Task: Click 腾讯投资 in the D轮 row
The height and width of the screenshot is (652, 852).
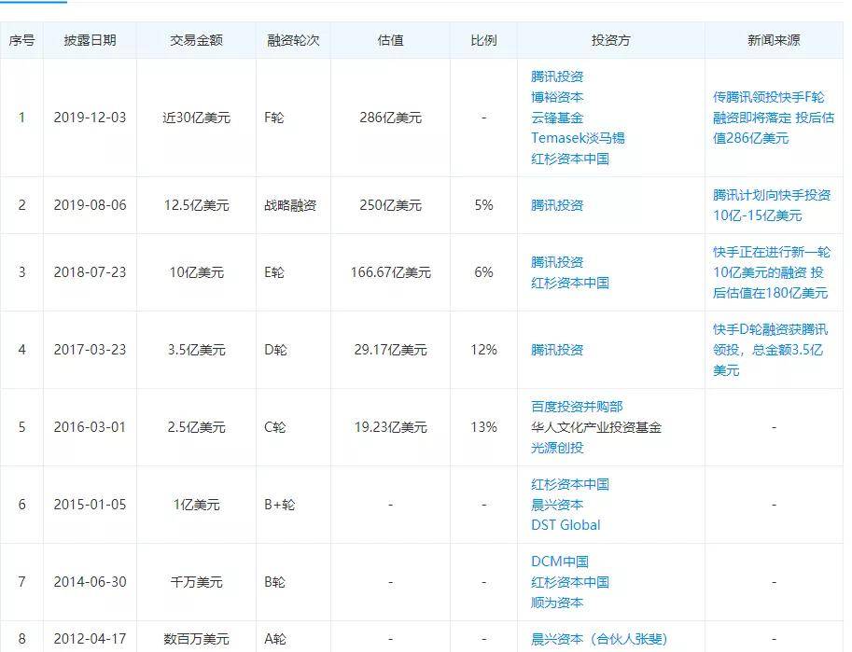Action: [557, 350]
